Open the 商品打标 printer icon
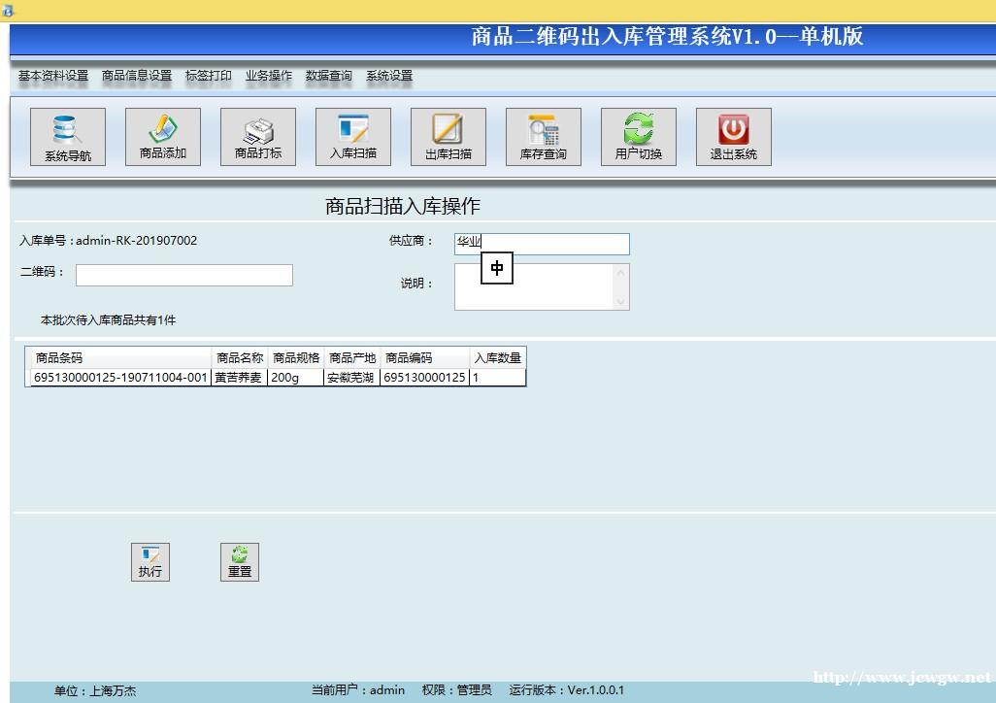Image resolution: width=996 pixels, height=703 pixels. coord(258,137)
